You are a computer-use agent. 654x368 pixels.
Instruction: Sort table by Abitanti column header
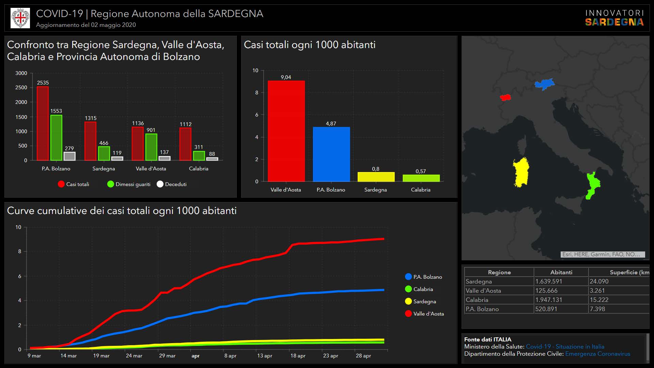[x=561, y=272]
